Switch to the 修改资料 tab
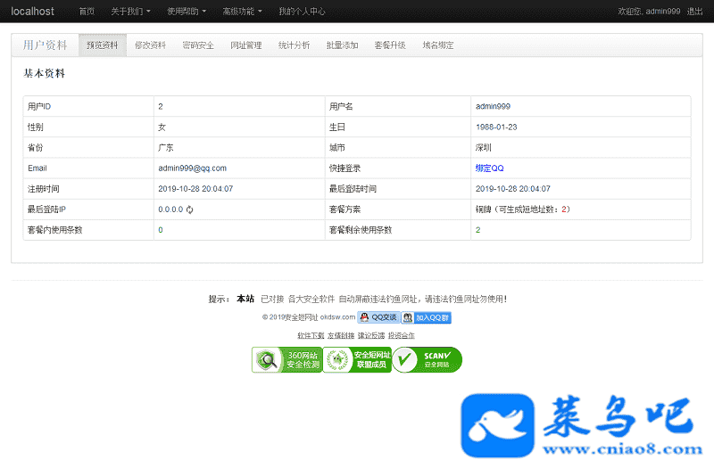This screenshot has width=714, height=468. [150, 45]
